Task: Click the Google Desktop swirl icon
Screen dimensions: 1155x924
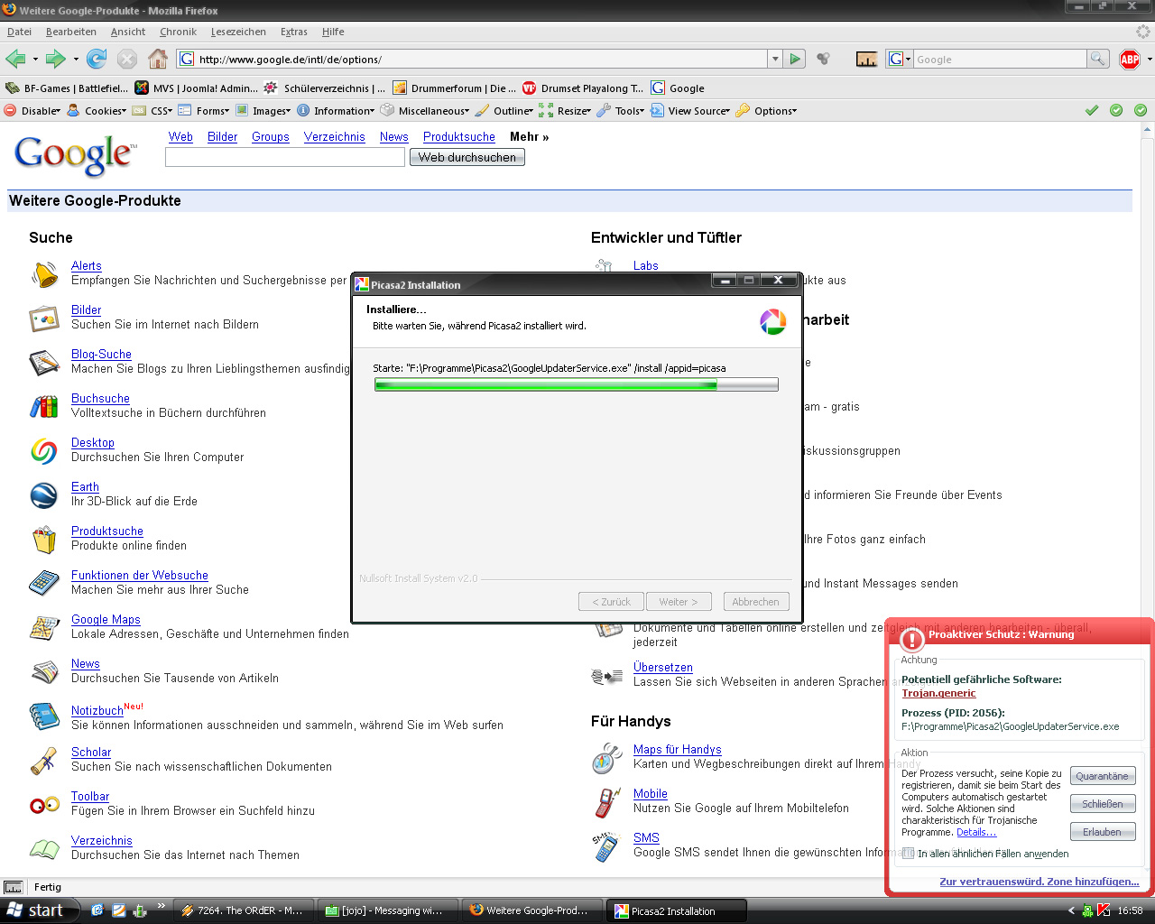Action: (44, 450)
